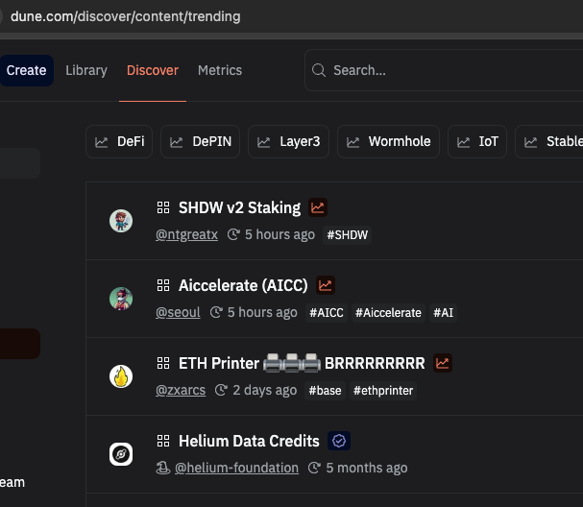583x507 pixels.
Task: Select the Wormhole trending chip
Action: click(388, 141)
